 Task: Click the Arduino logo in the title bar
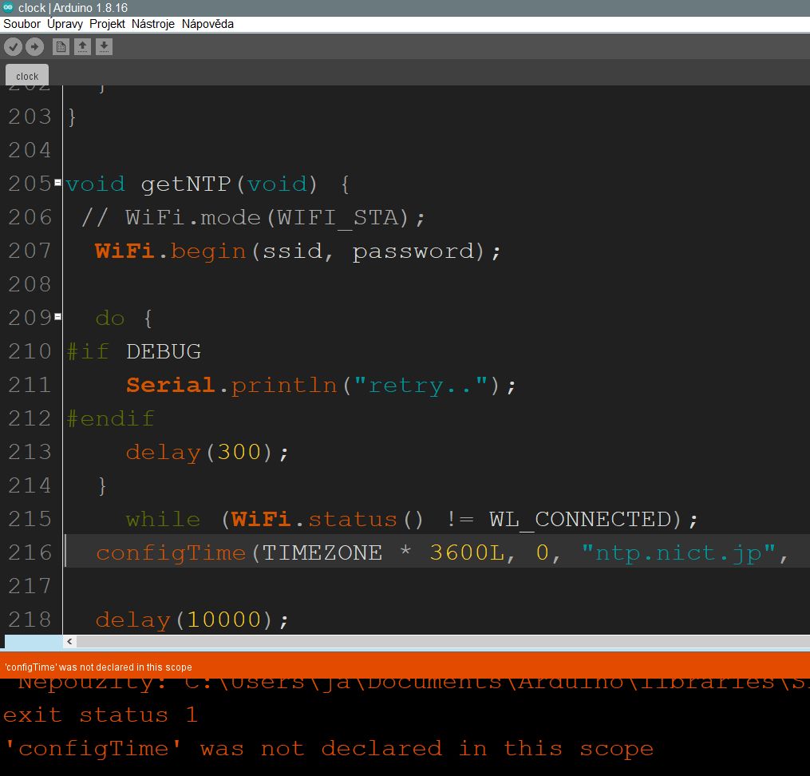(x=8, y=7)
